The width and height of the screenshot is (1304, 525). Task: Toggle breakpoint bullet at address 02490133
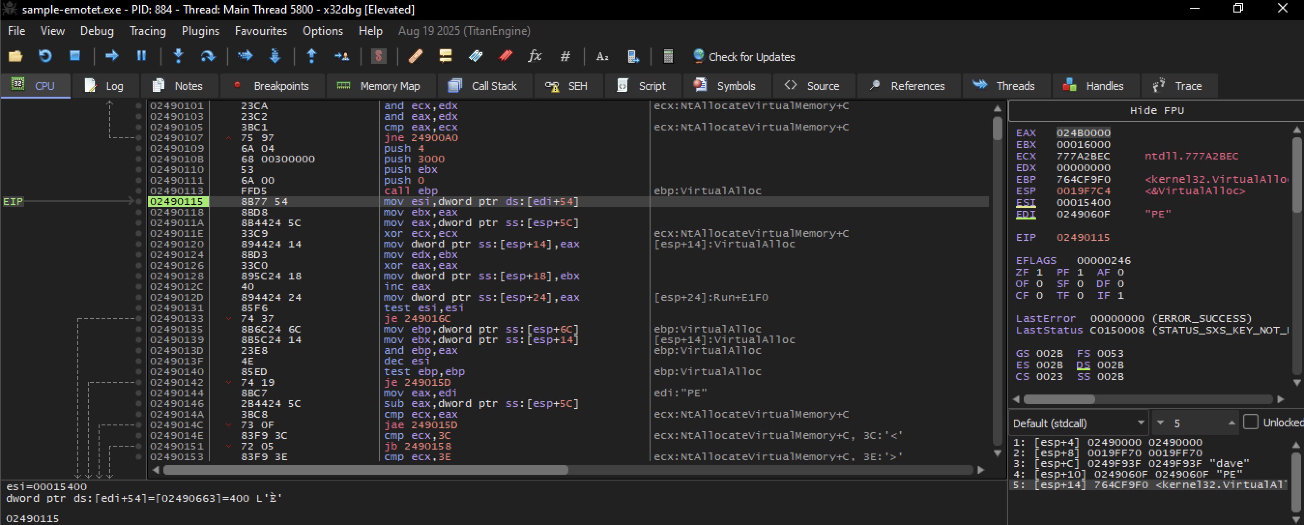pos(138,319)
